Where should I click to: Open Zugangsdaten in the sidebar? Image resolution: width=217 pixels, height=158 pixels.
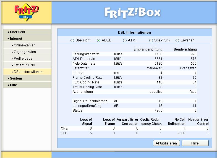pos(25,52)
